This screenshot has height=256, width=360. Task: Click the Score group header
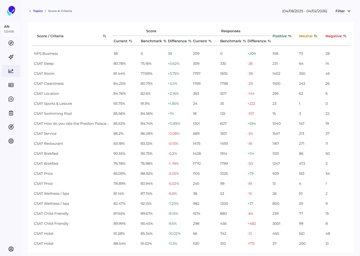pyautogui.click(x=151, y=31)
